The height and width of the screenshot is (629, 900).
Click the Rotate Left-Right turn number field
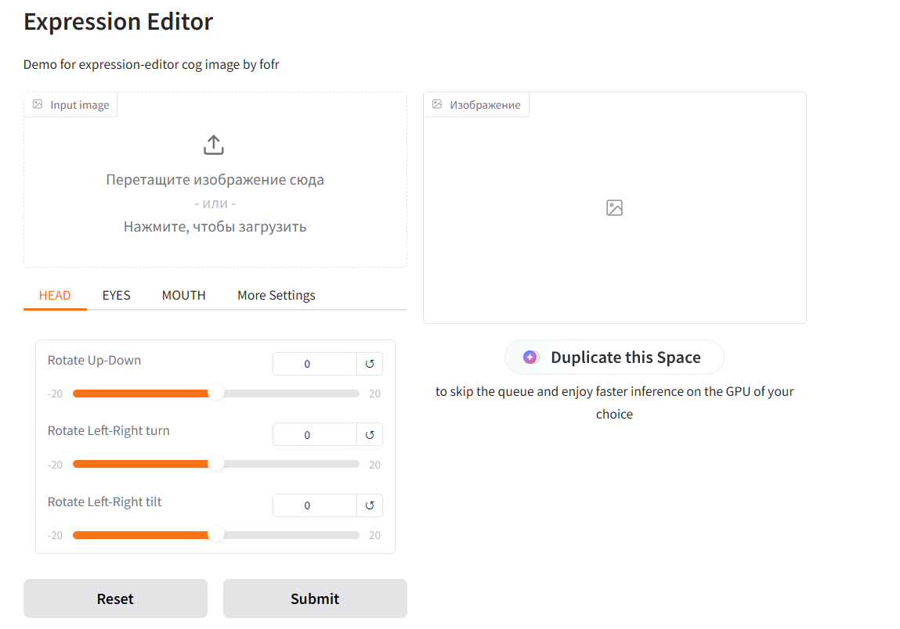(x=315, y=435)
